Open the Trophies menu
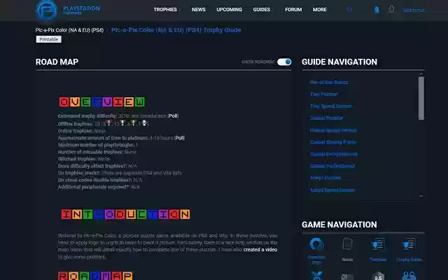Image resolution: width=448 pixels, height=280 pixels. 165,10
